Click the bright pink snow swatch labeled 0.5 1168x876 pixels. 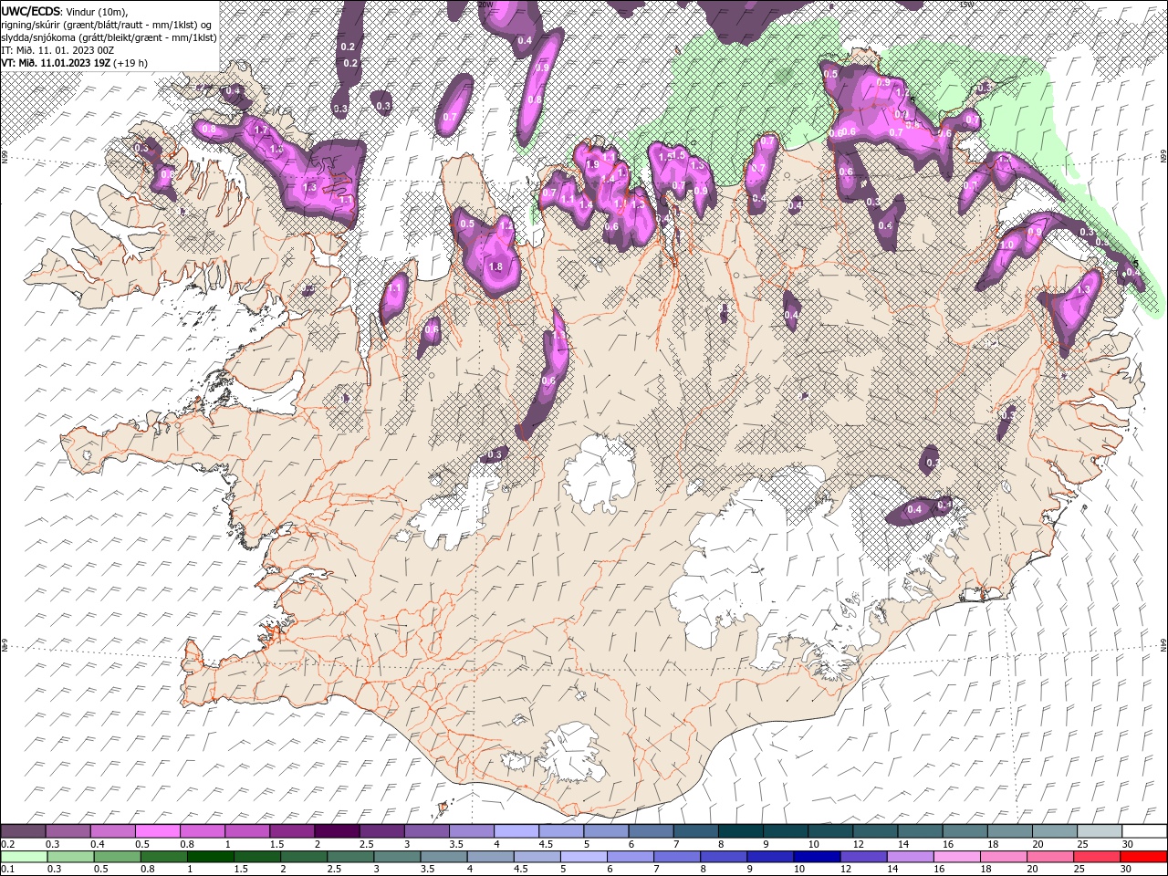pos(157,830)
